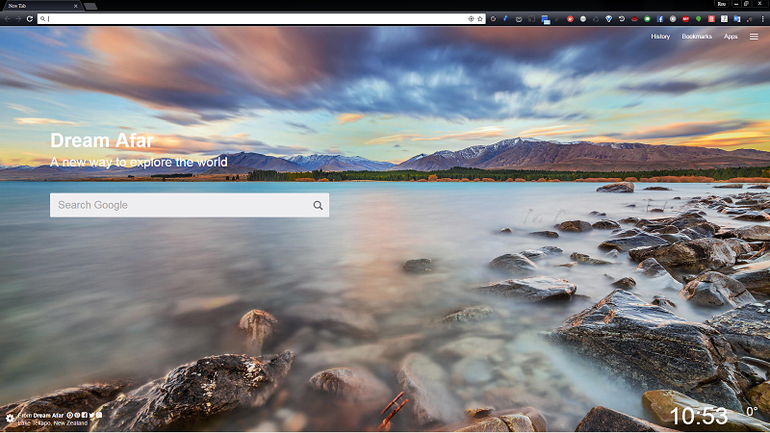Click the 10:53 clock widget

699,416
